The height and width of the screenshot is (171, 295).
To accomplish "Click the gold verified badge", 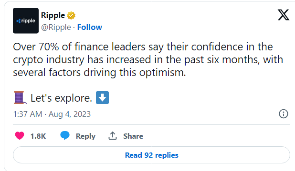I will point(71,16).
